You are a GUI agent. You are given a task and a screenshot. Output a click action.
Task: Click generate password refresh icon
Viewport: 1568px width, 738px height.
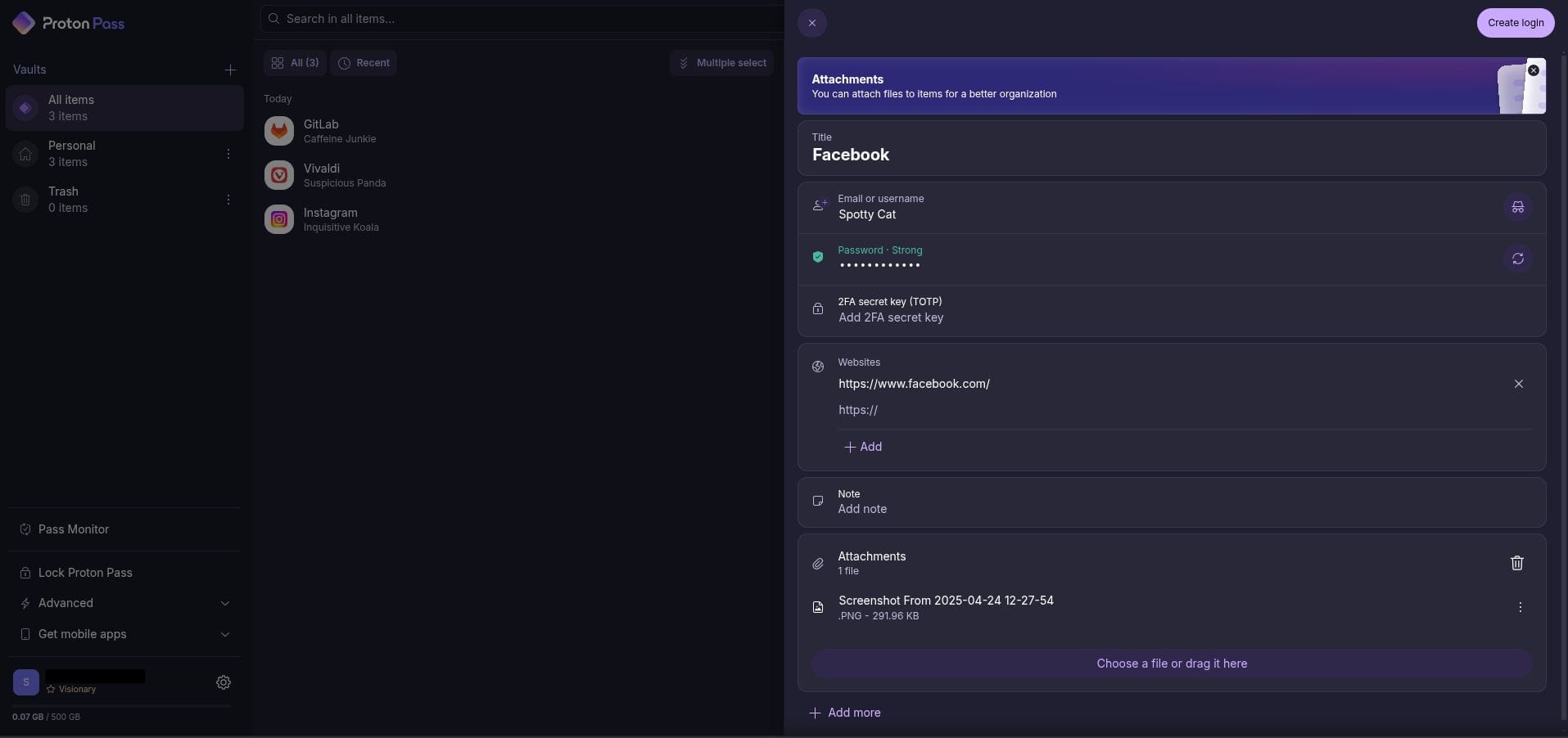1518,259
